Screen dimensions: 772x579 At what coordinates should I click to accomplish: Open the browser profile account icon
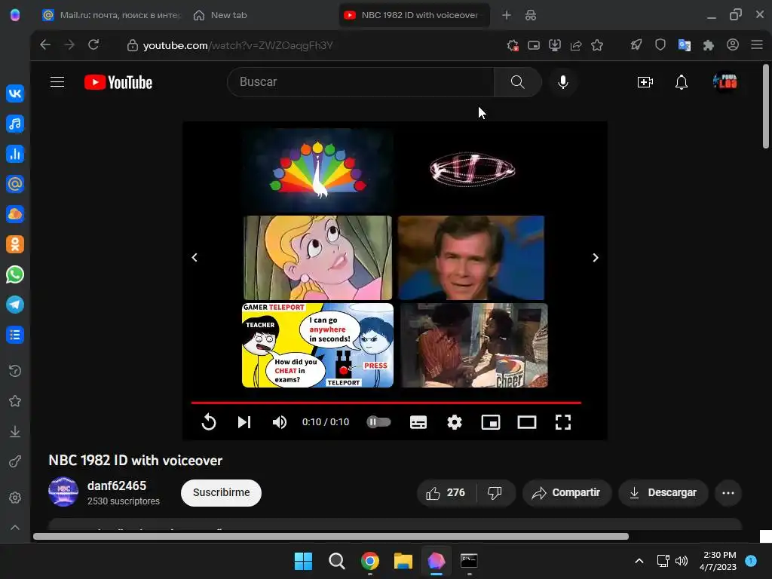pyautogui.click(x=733, y=44)
